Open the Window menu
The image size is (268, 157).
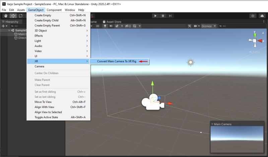pos(70,10)
